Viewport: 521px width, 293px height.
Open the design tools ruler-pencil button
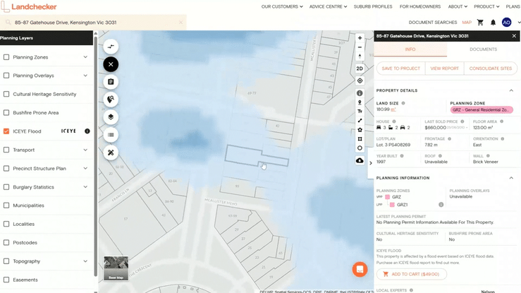pyautogui.click(x=111, y=153)
